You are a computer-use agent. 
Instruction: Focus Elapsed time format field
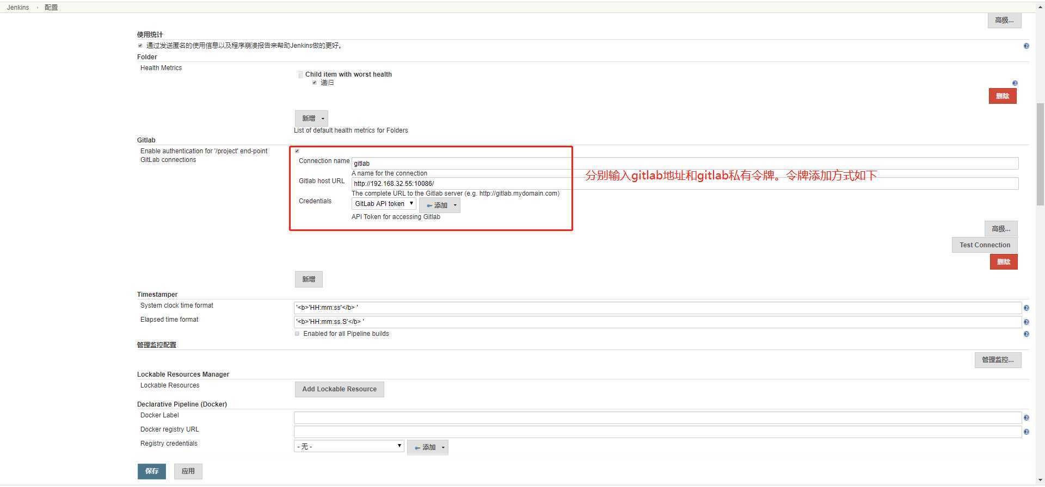657,322
